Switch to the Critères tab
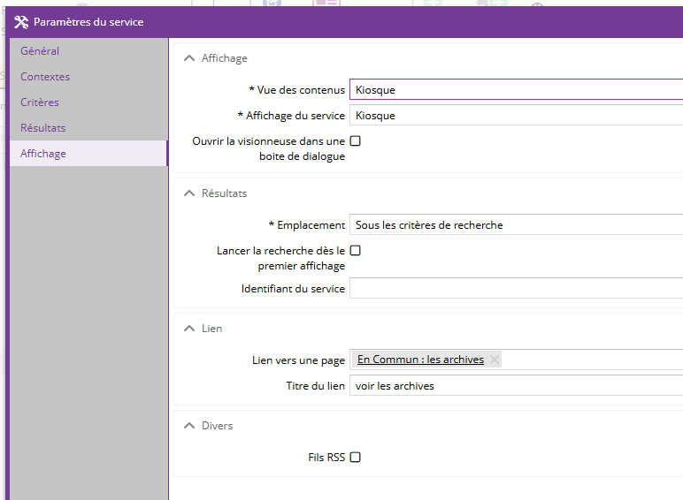The width and height of the screenshot is (683, 500). pyautogui.click(x=88, y=102)
